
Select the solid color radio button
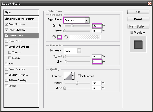pos(54,37)
